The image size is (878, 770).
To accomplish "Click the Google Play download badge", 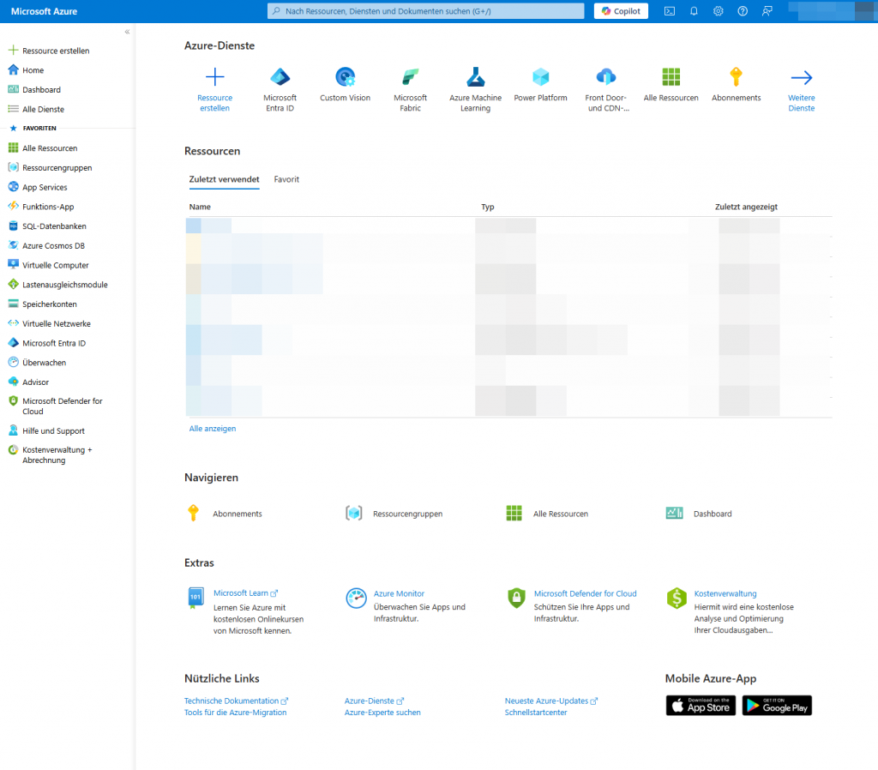I will coord(776,705).
